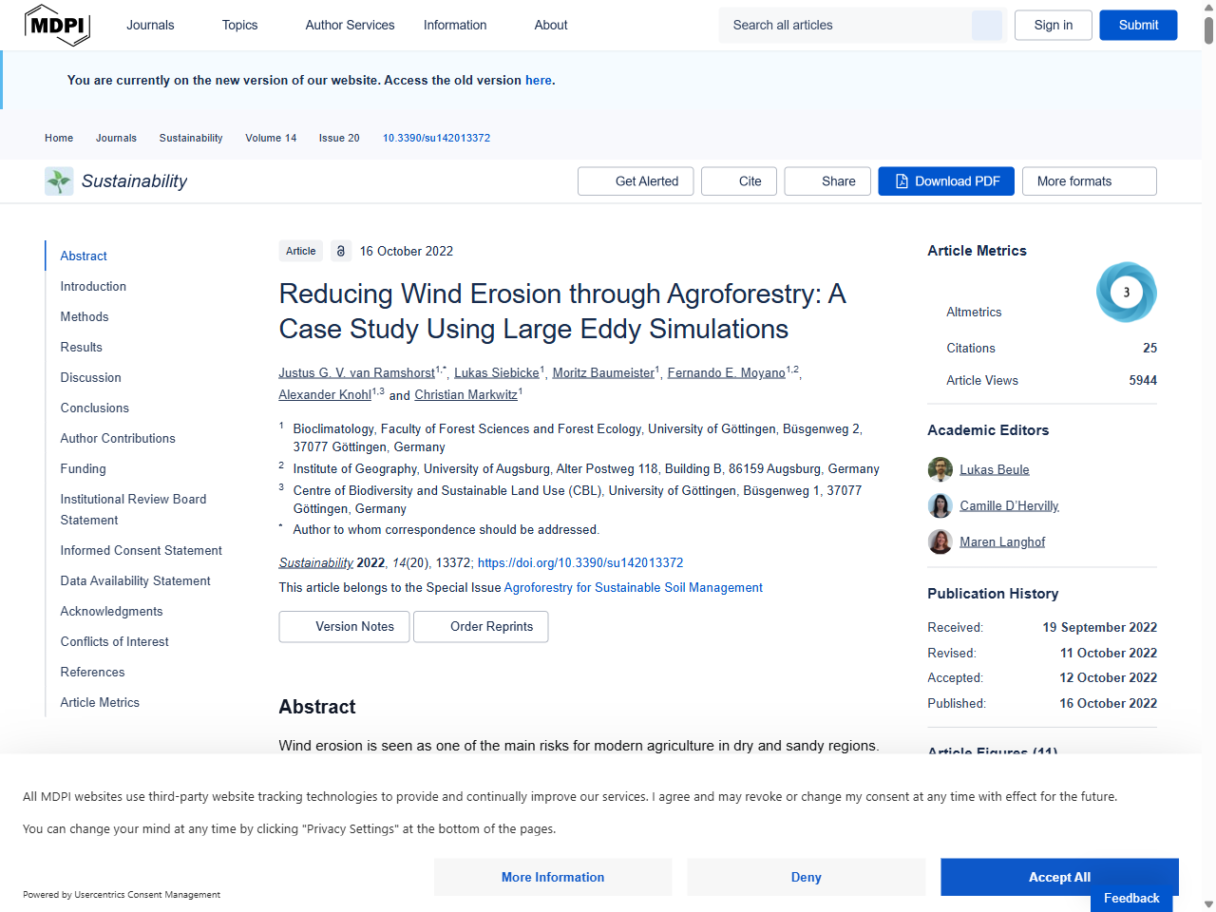Open Camille D'Hervilly's editor avatar
Image resolution: width=1216 pixels, height=912 pixels.
coord(940,505)
